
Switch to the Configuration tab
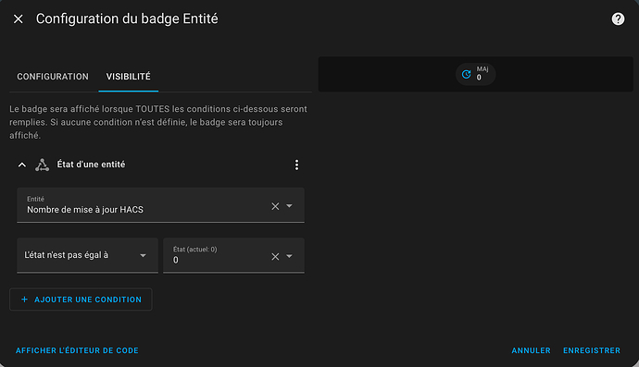(x=53, y=77)
